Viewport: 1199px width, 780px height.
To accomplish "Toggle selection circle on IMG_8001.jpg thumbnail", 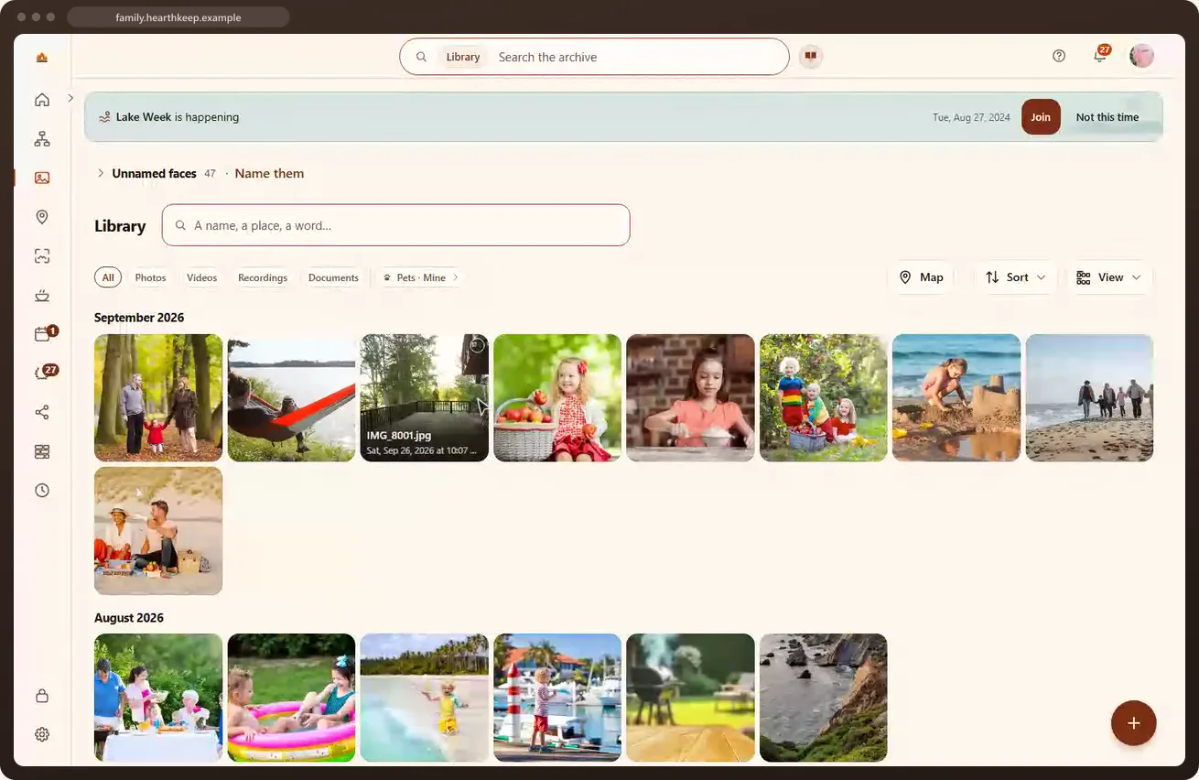I will point(477,345).
